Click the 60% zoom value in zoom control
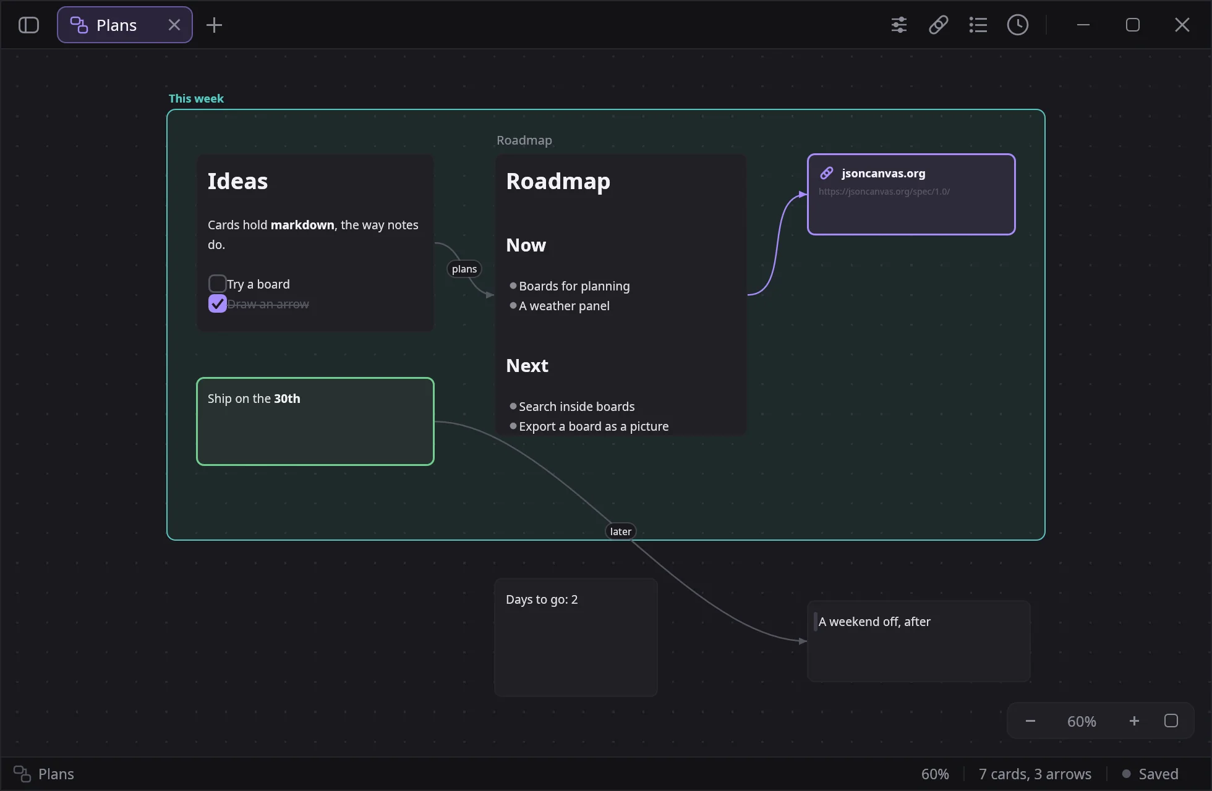 (x=1082, y=721)
